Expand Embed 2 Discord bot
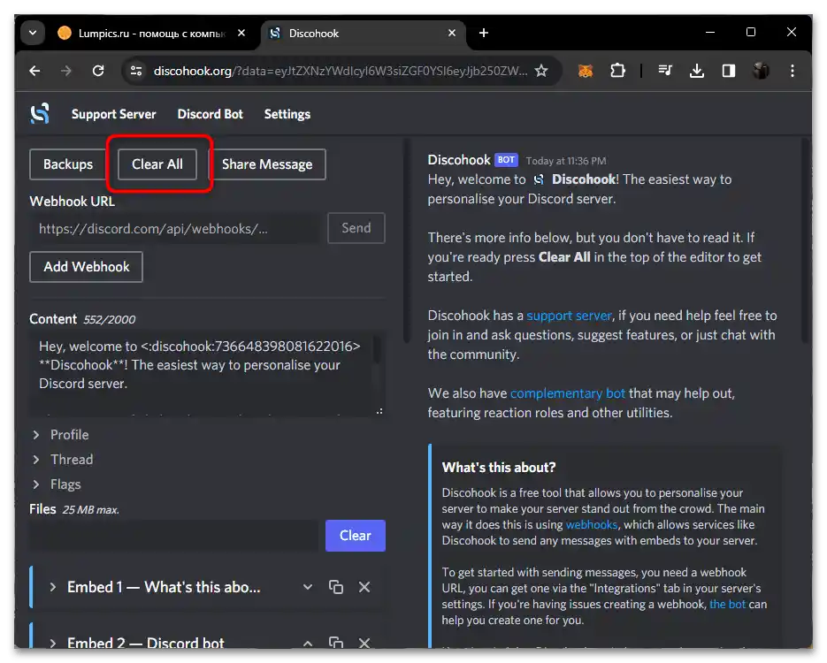The height and width of the screenshot is (663, 827). point(138,643)
